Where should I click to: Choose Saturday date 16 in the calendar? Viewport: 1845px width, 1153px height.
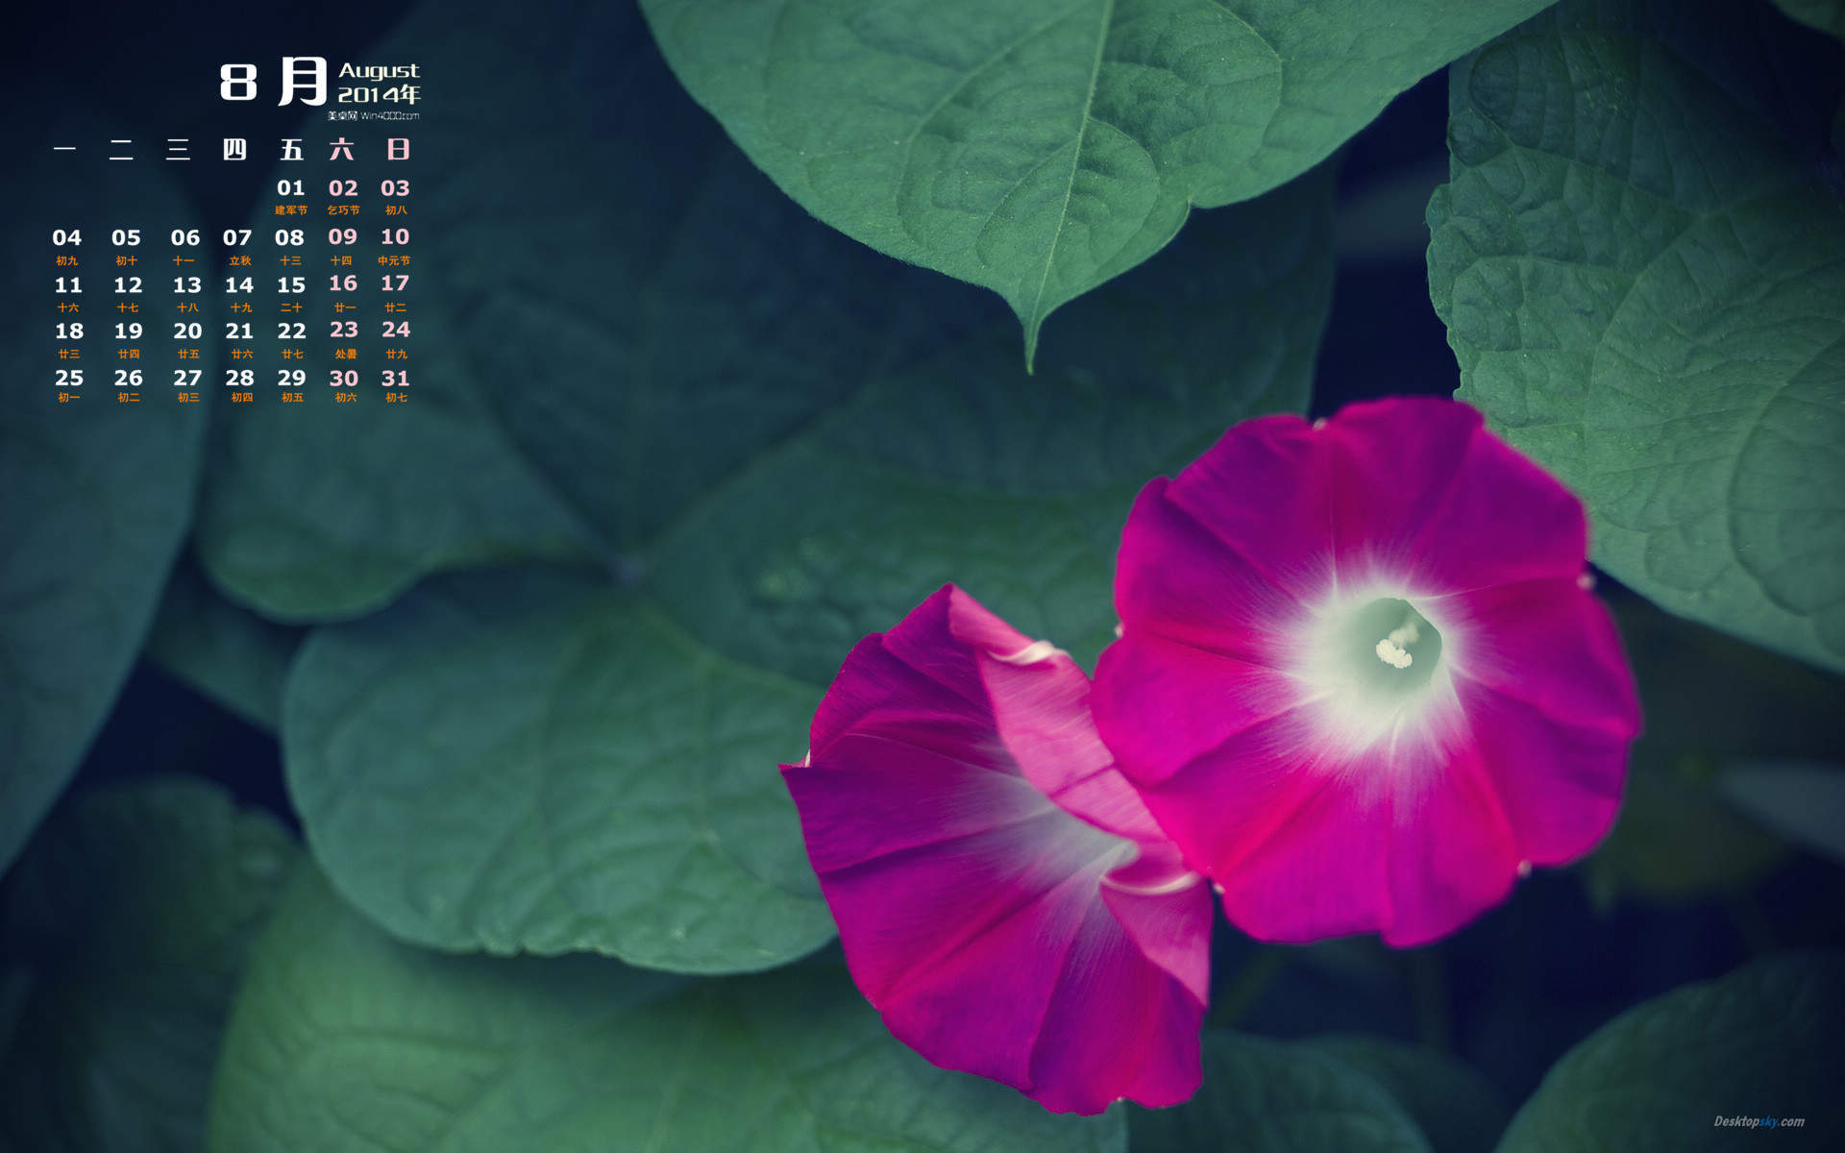click(x=343, y=283)
